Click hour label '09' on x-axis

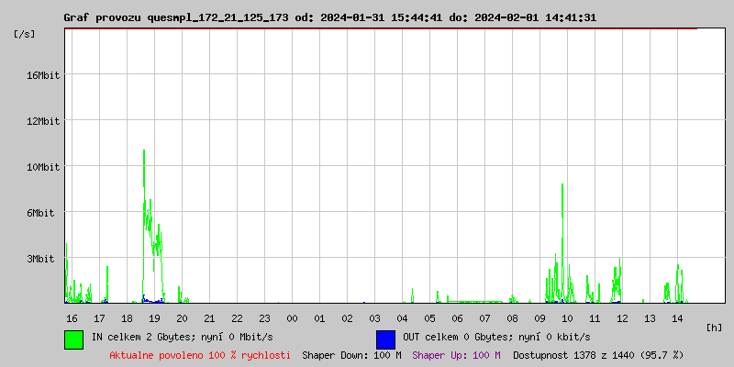[539, 318]
